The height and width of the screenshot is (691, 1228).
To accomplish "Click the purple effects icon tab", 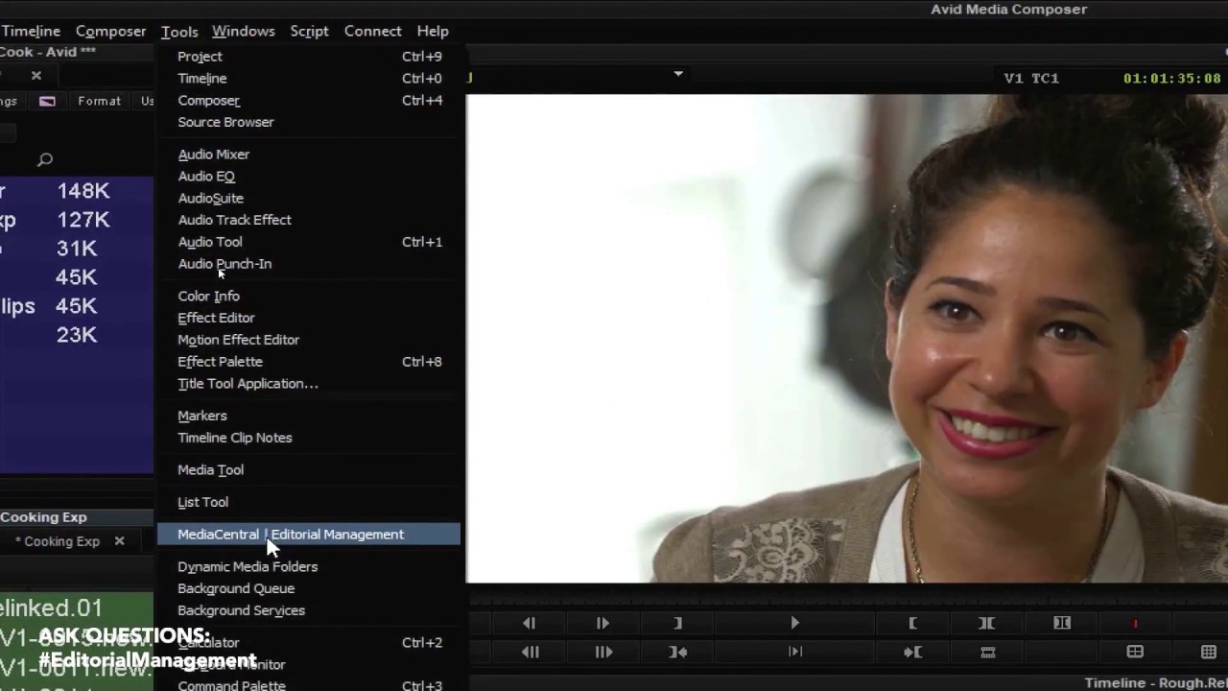I will click(47, 101).
